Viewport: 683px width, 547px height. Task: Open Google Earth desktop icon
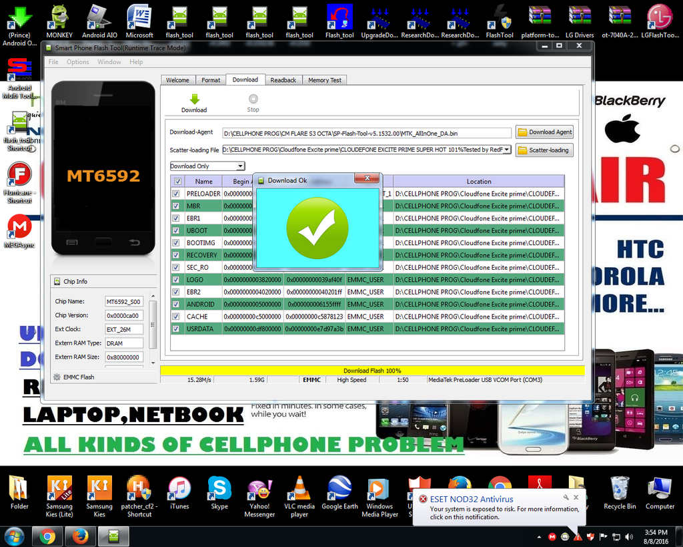[339, 492]
